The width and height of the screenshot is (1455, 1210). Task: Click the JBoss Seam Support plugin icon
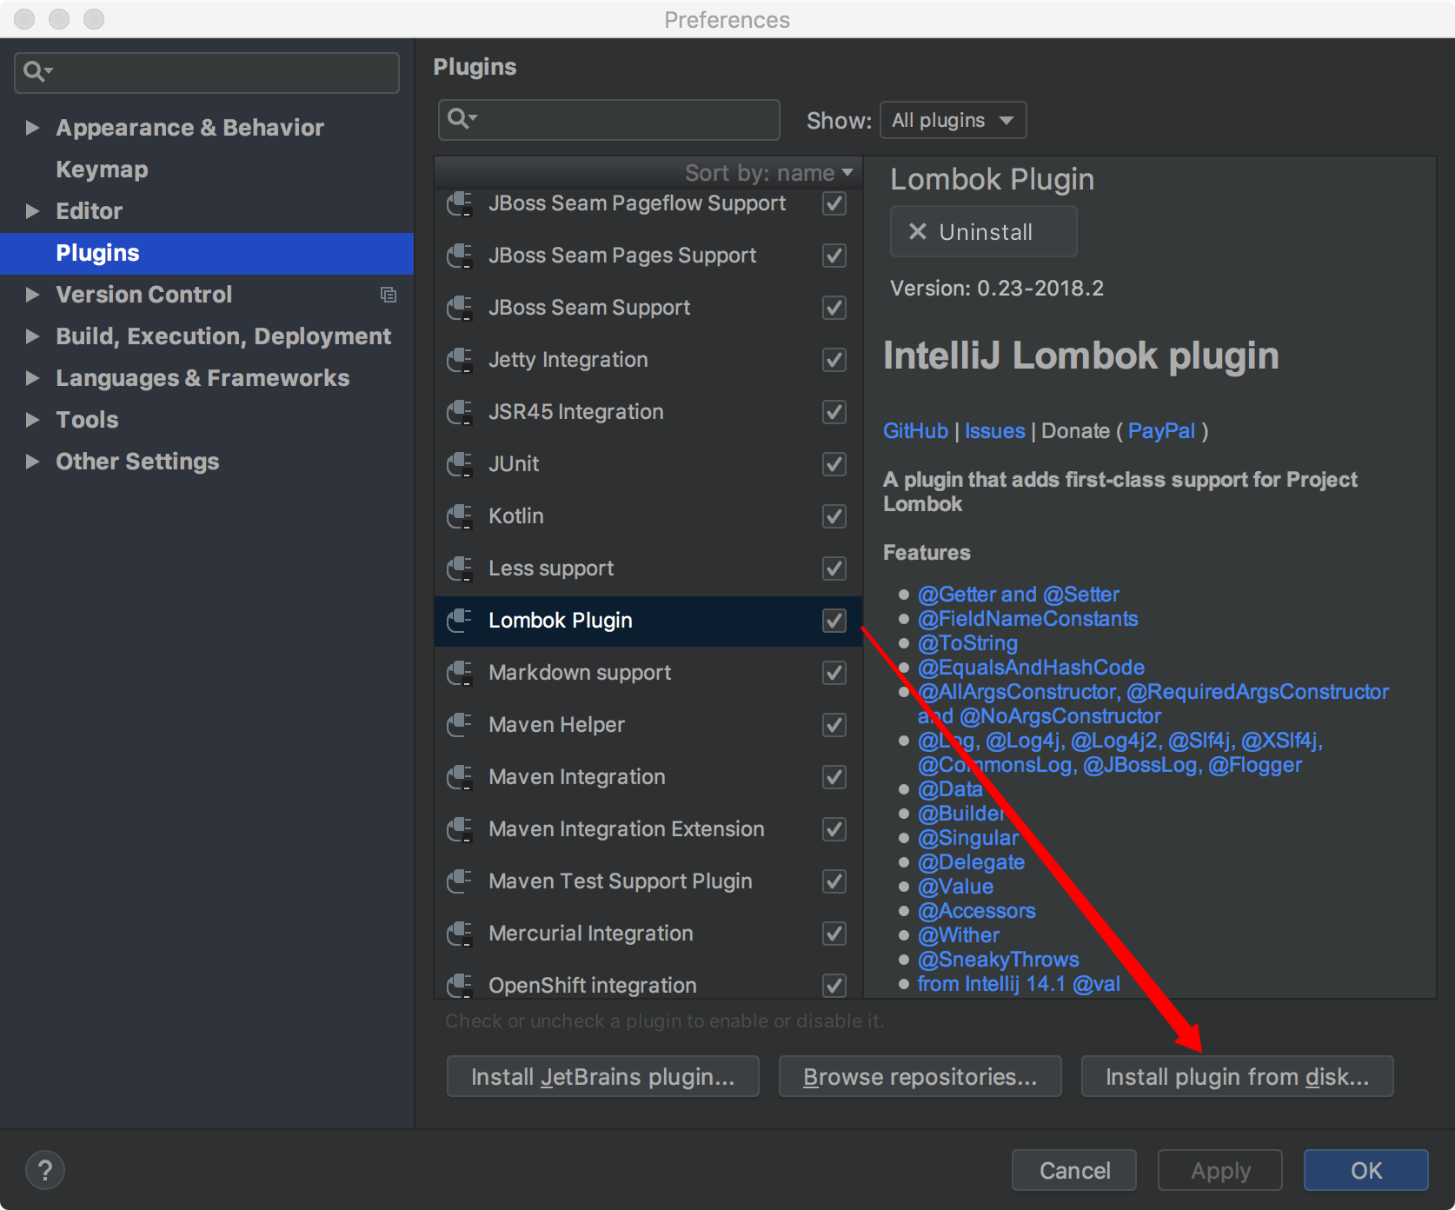(x=460, y=308)
